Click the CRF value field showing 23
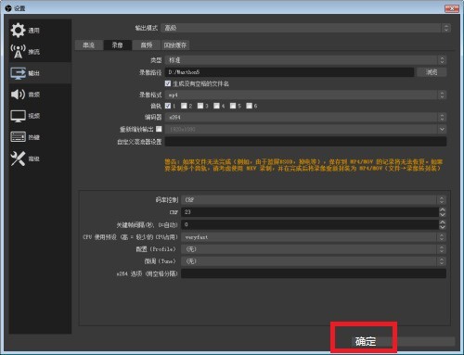 [x=310, y=212]
